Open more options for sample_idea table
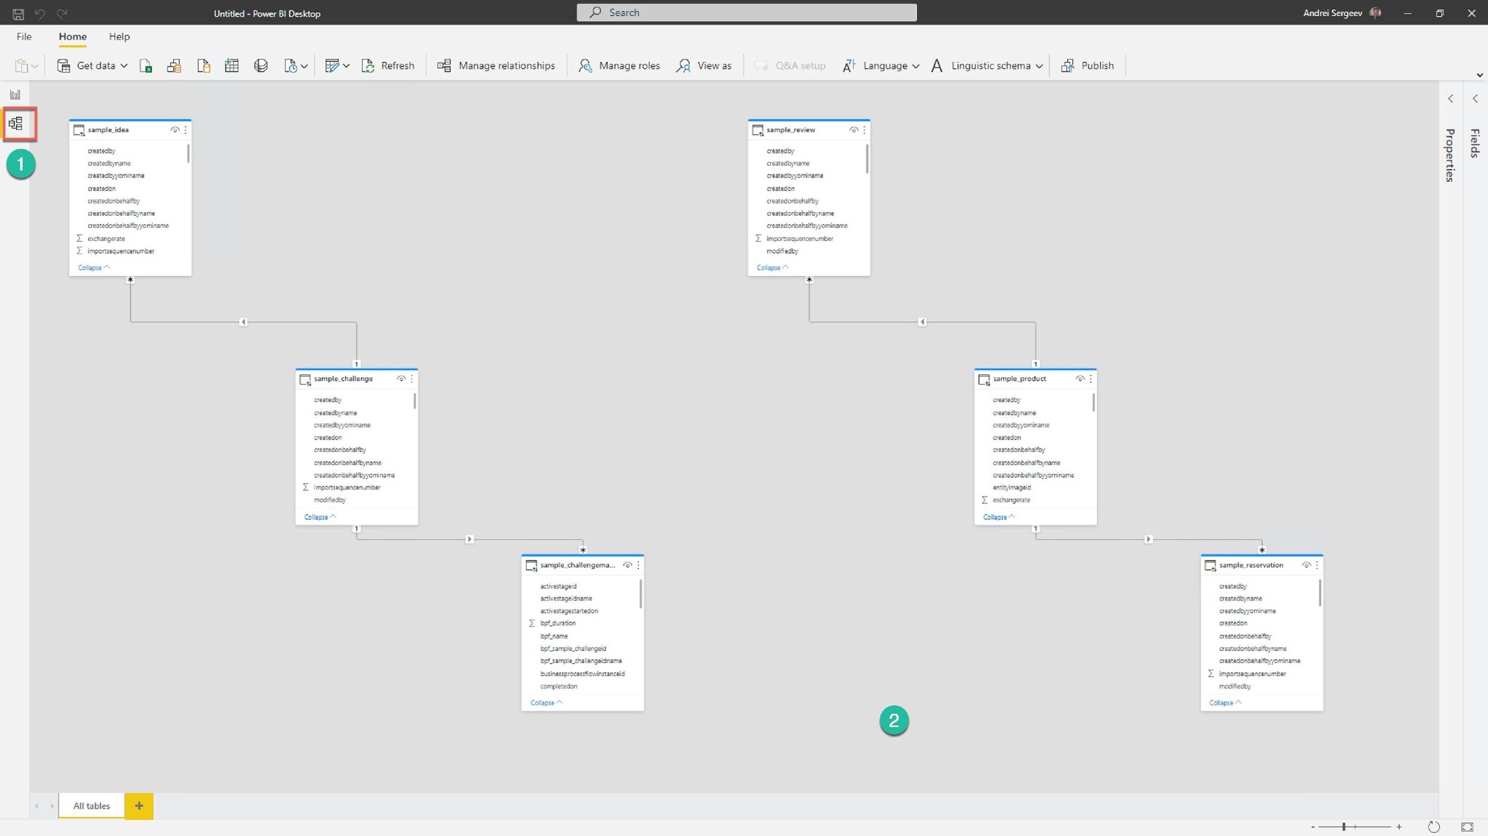The height and width of the screenshot is (836, 1488). (x=186, y=130)
